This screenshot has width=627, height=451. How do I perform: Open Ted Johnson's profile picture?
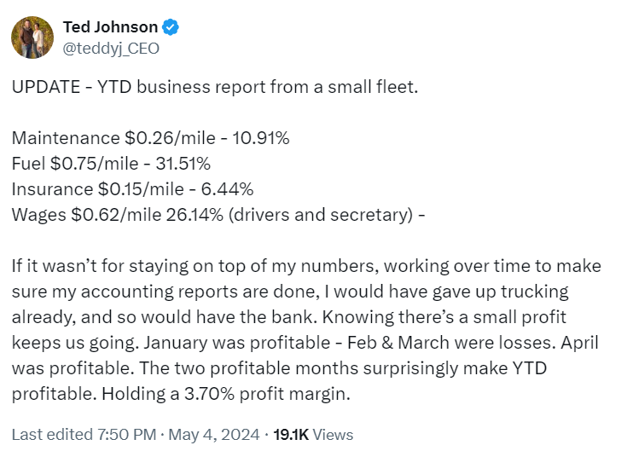(32, 38)
